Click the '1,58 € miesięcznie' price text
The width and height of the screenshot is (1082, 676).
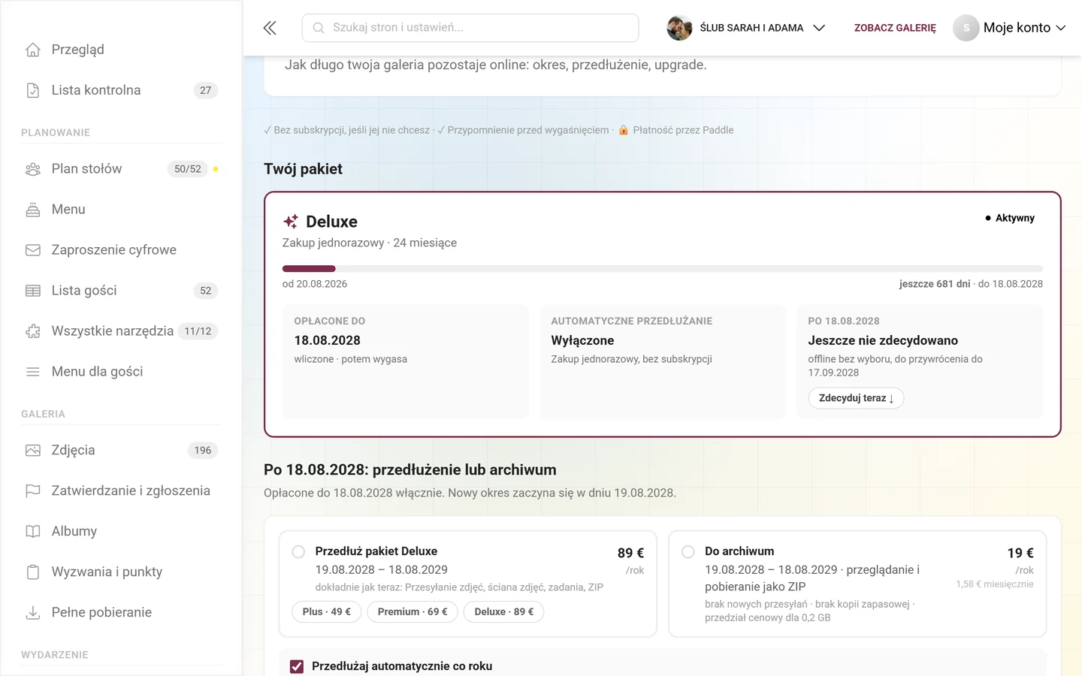tap(995, 584)
